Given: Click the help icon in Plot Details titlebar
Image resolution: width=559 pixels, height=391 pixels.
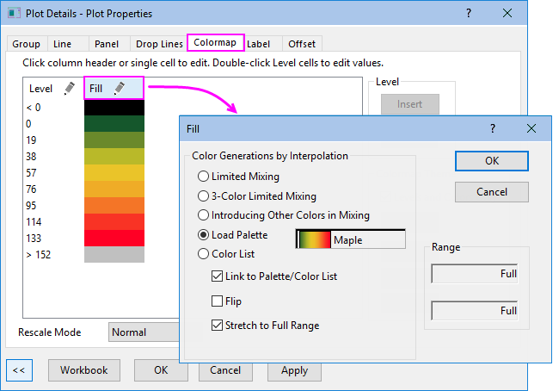Looking at the screenshot, I should [x=469, y=14].
